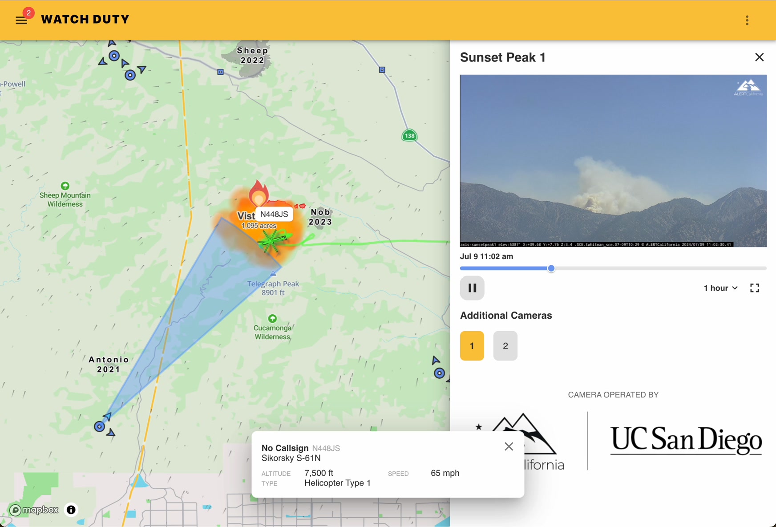Click the N448JS aircraft label

click(x=274, y=214)
